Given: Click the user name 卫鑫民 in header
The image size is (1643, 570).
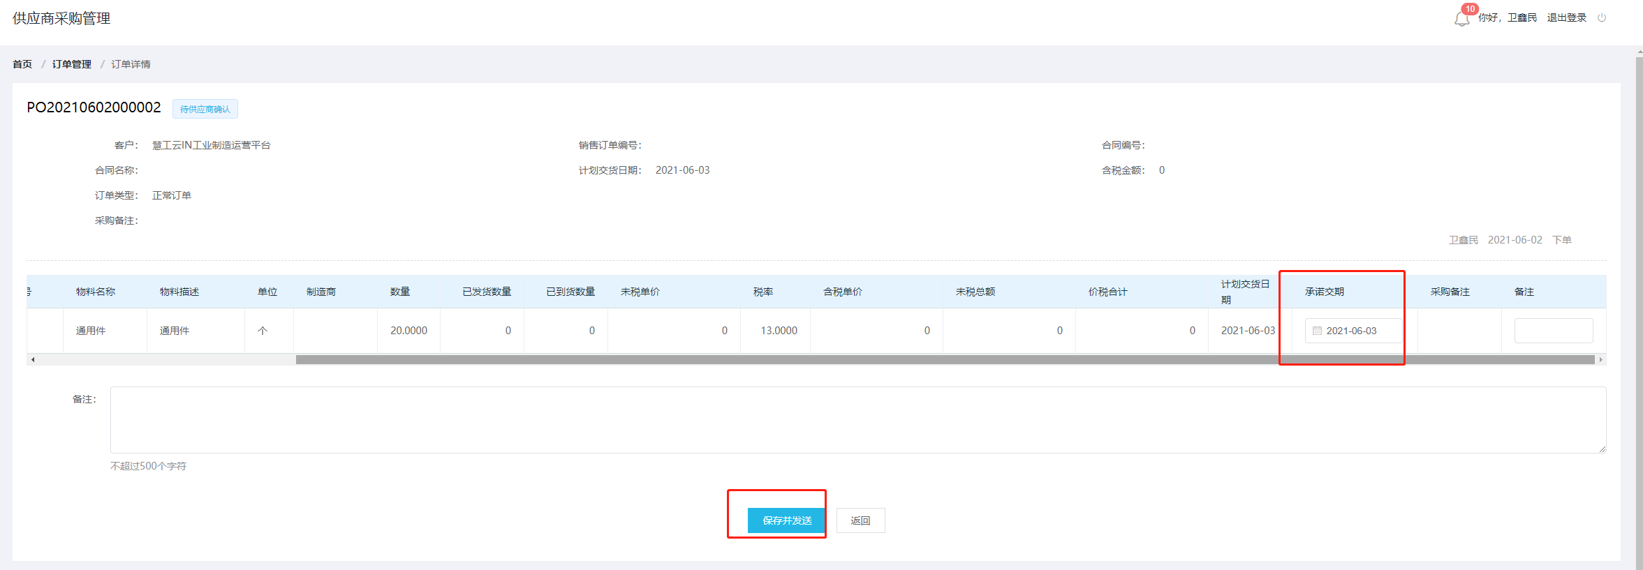Looking at the screenshot, I should [1522, 17].
